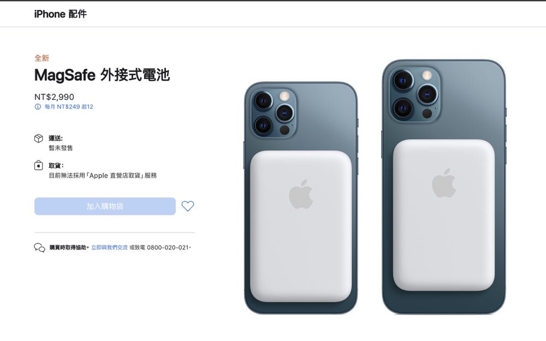
Task: Click the 0800-020-021 phone number
Action: click(x=168, y=247)
